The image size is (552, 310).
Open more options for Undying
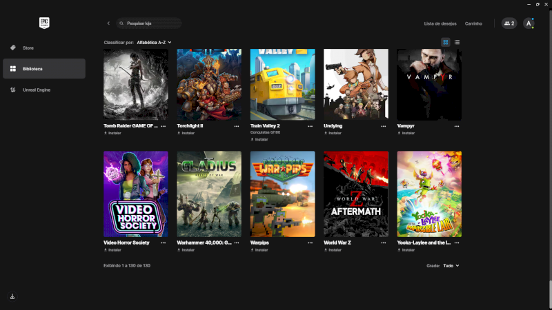(384, 126)
